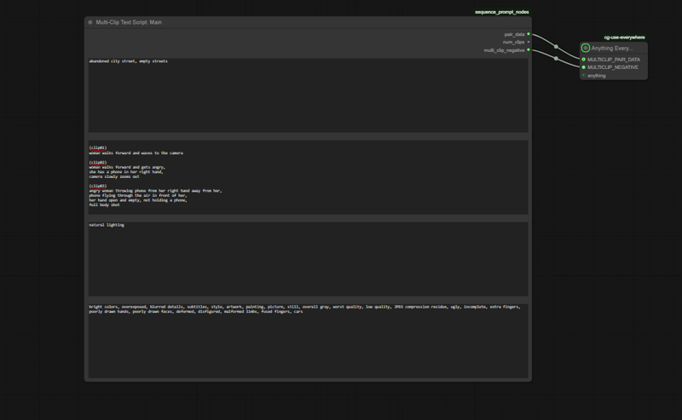
Task: Click the MULTICLIP_PAIR_DATA input socket
Action: point(584,60)
